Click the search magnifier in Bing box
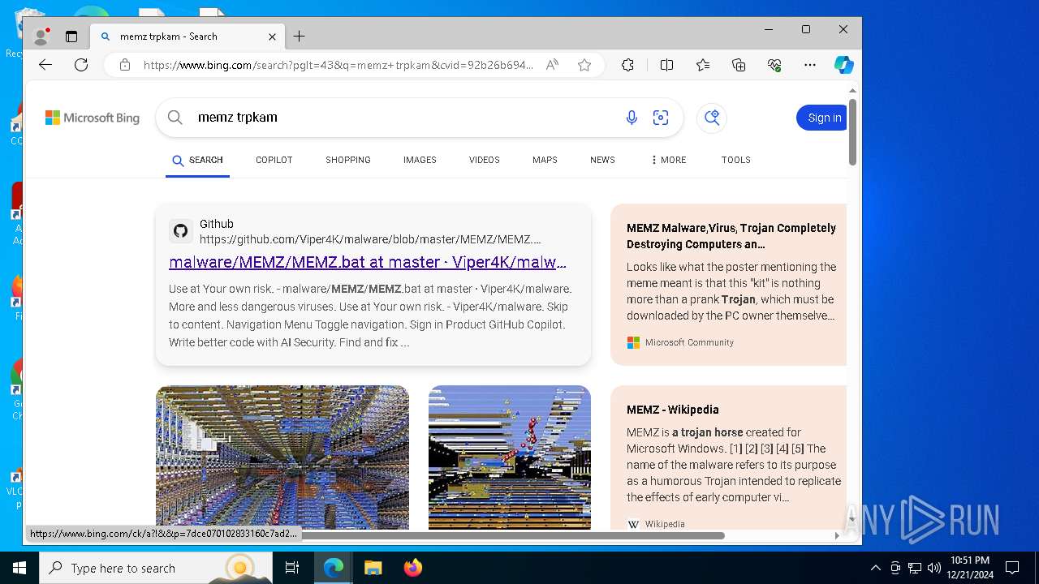 (175, 118)
